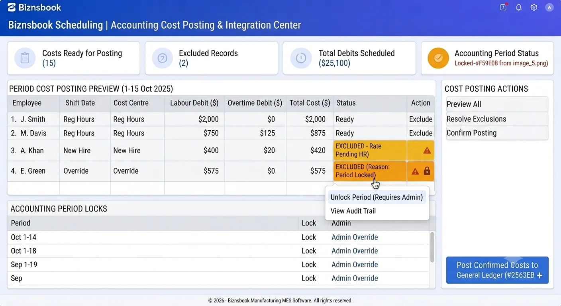Click employee name 2. M. Davis
The height and width of the screenshot is (306, 561).
point(29,133)
